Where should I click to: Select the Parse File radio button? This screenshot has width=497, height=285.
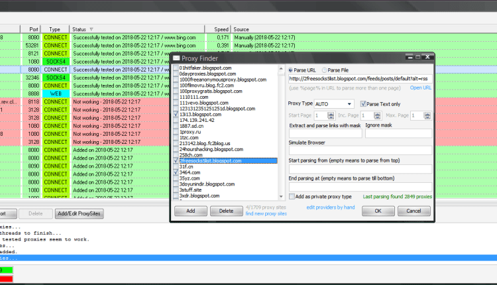(324, 70)
